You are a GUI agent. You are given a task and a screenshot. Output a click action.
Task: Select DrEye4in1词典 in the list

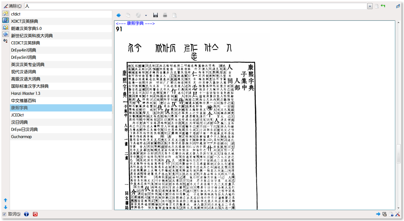pyautogui.click(x=61, y=50)
